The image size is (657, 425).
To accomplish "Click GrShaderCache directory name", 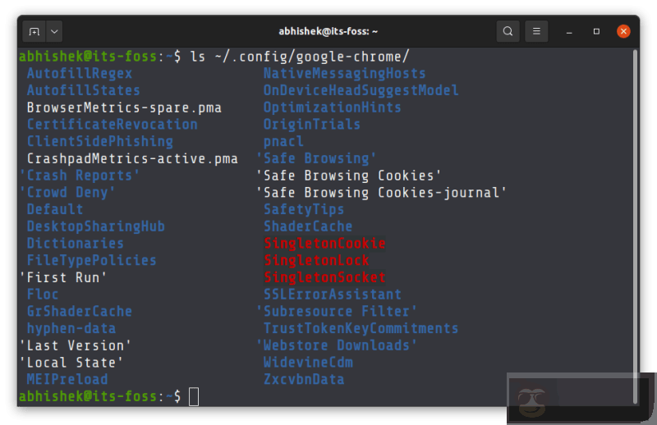I will [79, 312].
